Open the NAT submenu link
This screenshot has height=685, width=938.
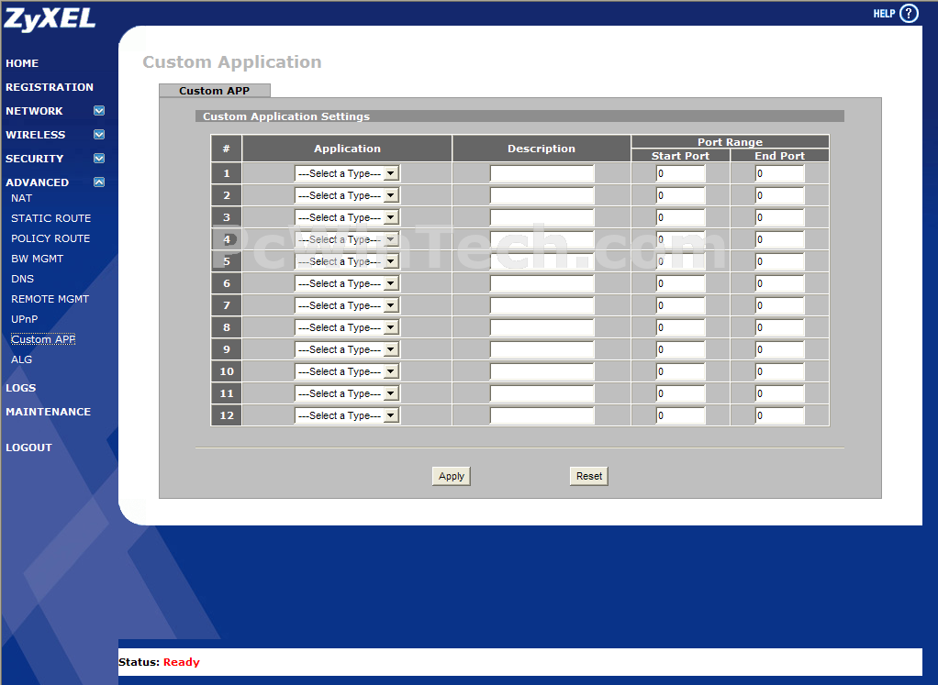point(21,198)
